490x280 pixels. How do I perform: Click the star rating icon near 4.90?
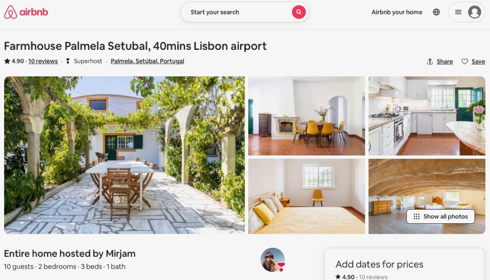point(7,61)
